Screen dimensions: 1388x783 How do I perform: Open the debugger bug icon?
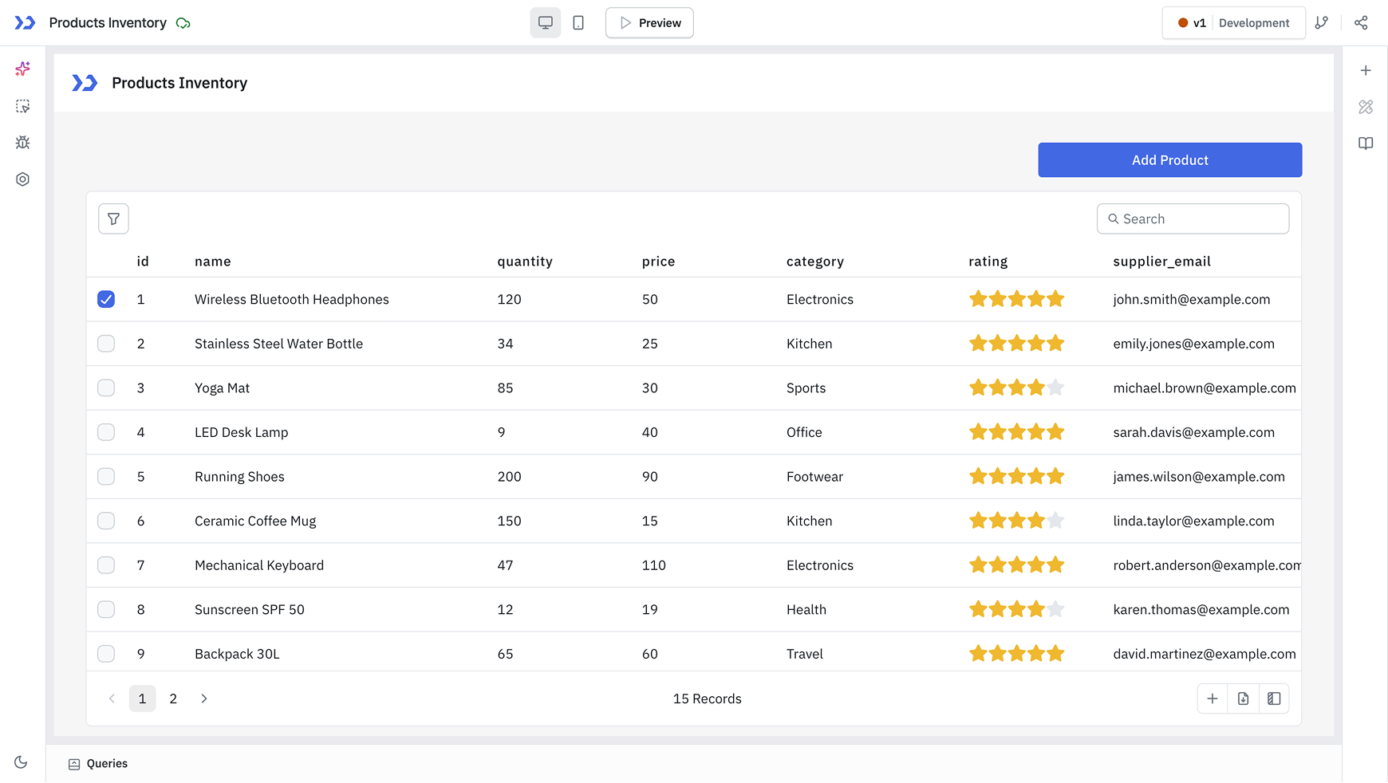coord(22,143)
